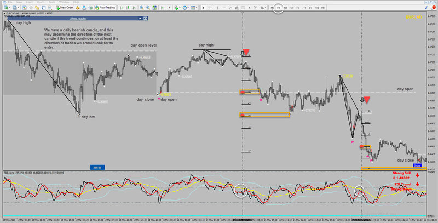Zoom in on the chart
The width and height of the screenshot is (438, 223).
tap(142, 8)
